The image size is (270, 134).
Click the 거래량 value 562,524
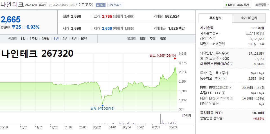172,17
